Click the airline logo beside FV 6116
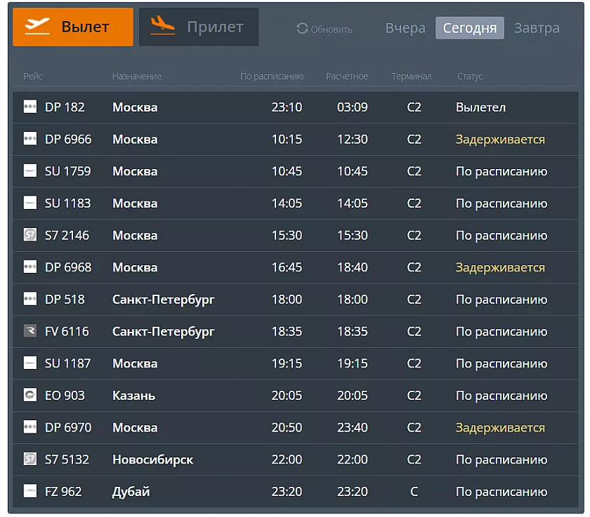Image resolution: width=590 pixels, height=517 pixels. pyautogui.click(x=30, y=332)
